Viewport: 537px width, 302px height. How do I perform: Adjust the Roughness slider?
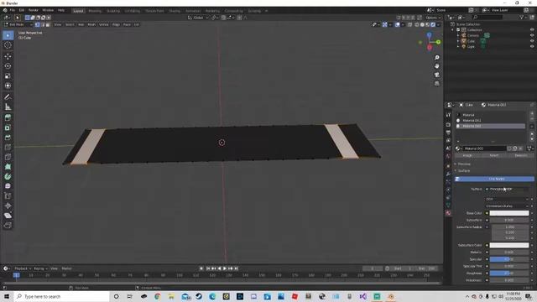(x=509, y=273)
